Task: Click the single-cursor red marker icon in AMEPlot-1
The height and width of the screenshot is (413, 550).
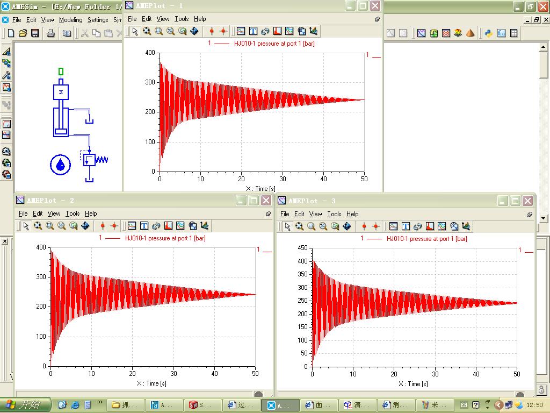Action: pos(211,31)
